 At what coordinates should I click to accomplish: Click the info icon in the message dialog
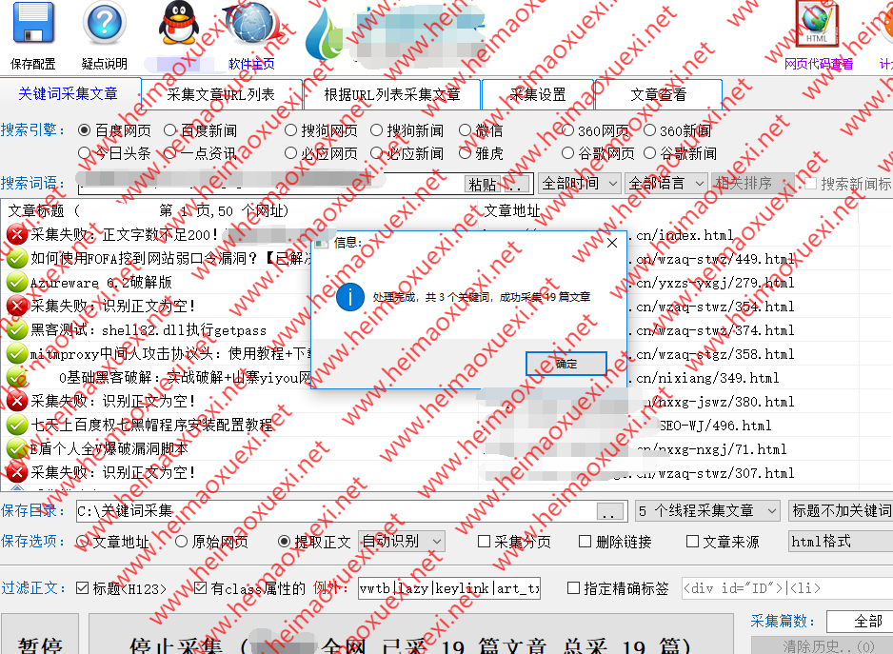(349, 297)
